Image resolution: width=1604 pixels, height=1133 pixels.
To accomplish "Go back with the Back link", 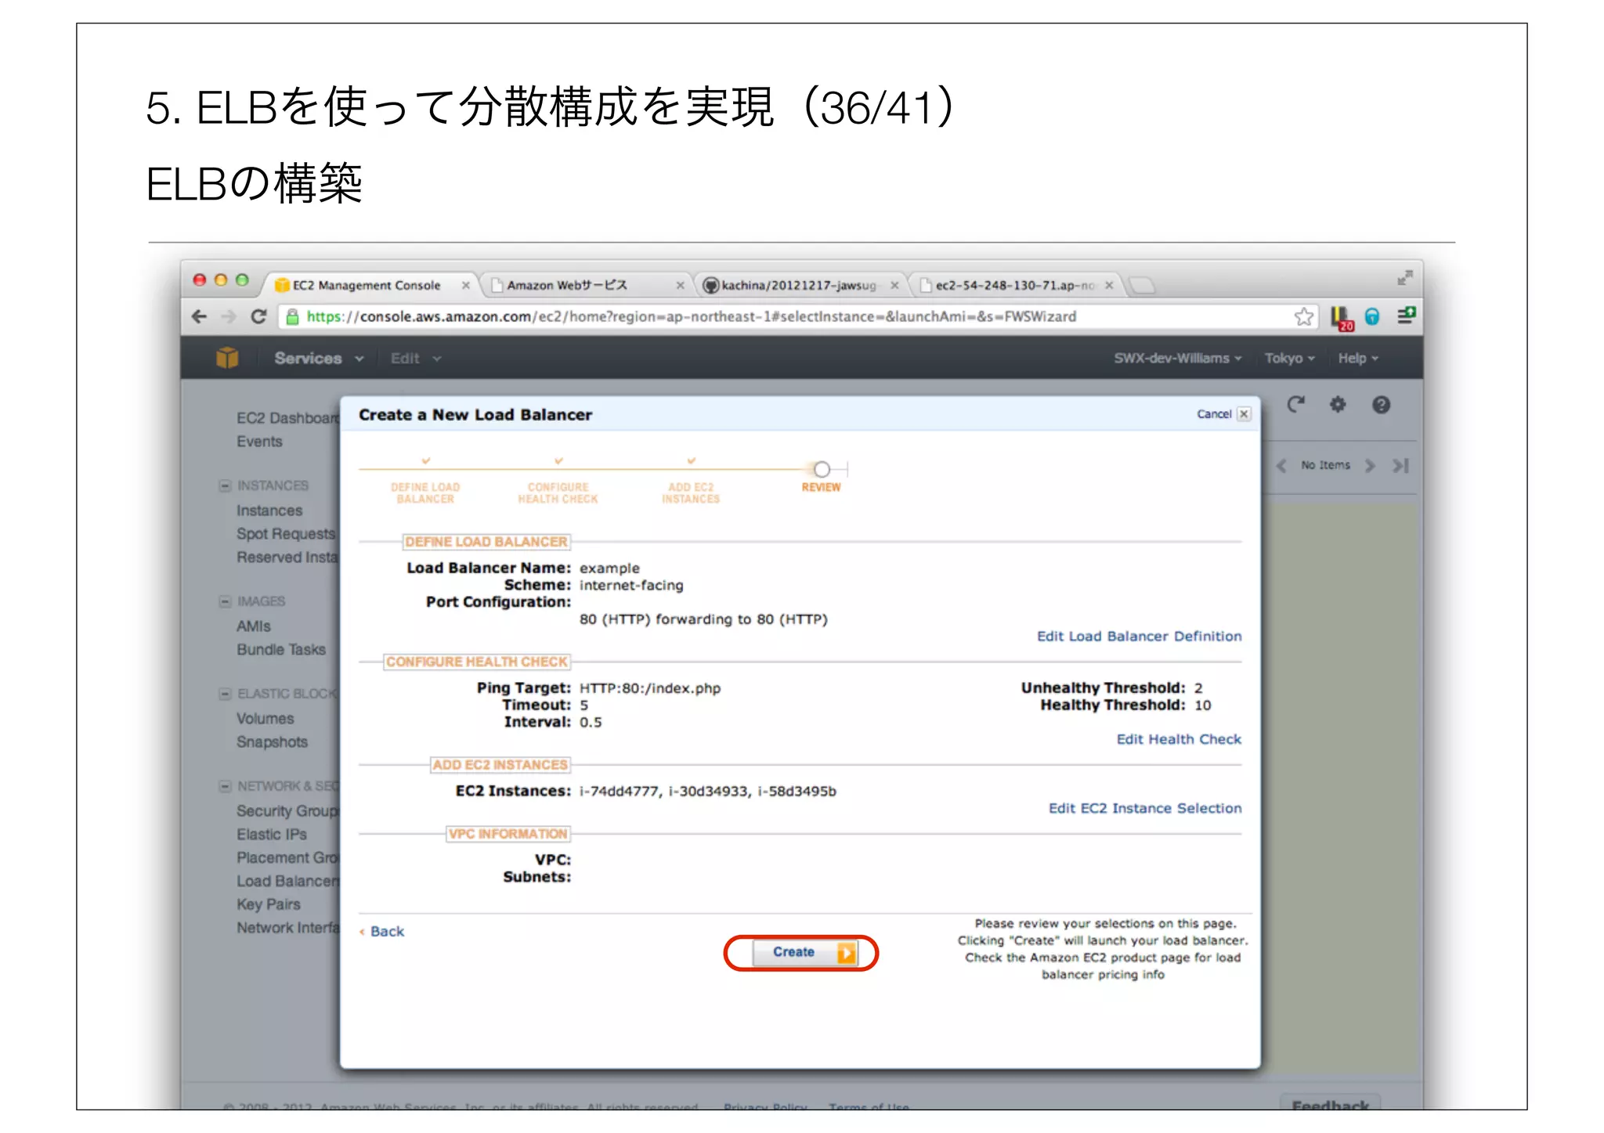I will (x=382, y=931).
